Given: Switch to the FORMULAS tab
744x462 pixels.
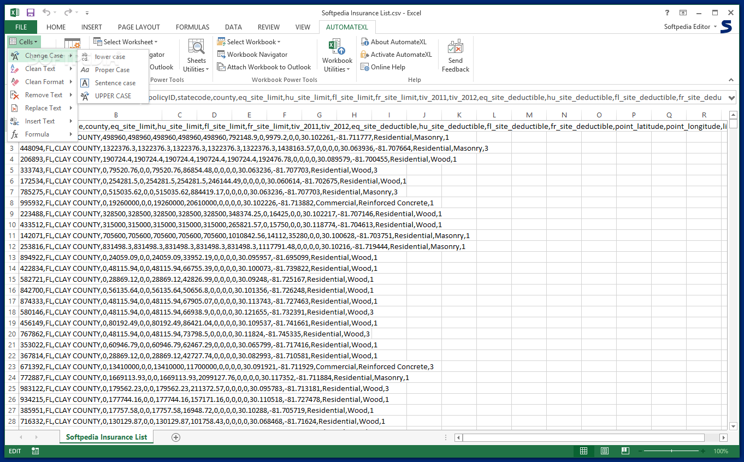Looking at the screenshot, I should 192,27.
